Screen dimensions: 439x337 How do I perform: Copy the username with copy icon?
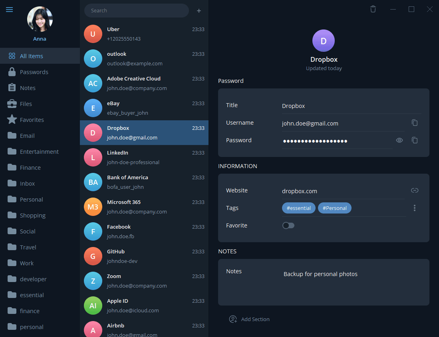click(415, 123)
